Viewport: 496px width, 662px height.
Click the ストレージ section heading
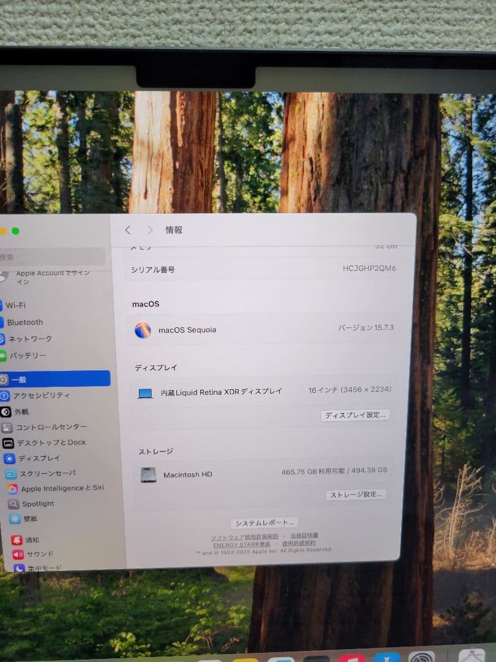156,451
